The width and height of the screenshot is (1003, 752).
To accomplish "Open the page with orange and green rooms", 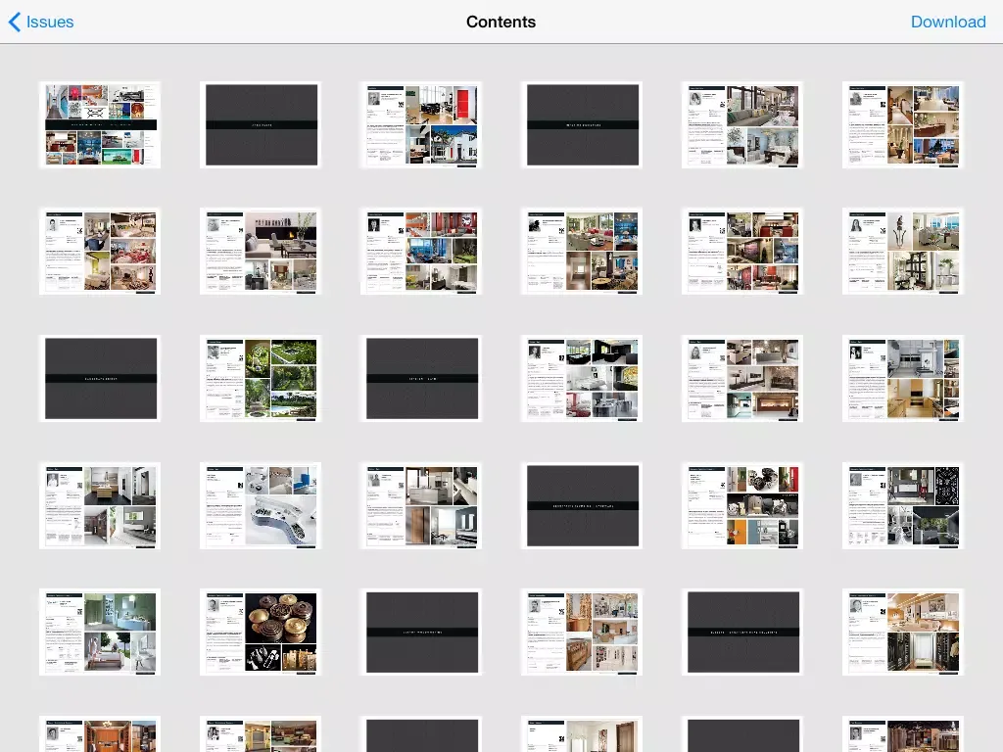I will [421, 252].
